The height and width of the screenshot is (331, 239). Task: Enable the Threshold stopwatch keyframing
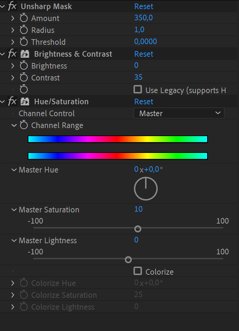pyautogui.click(x=24, y=42)
